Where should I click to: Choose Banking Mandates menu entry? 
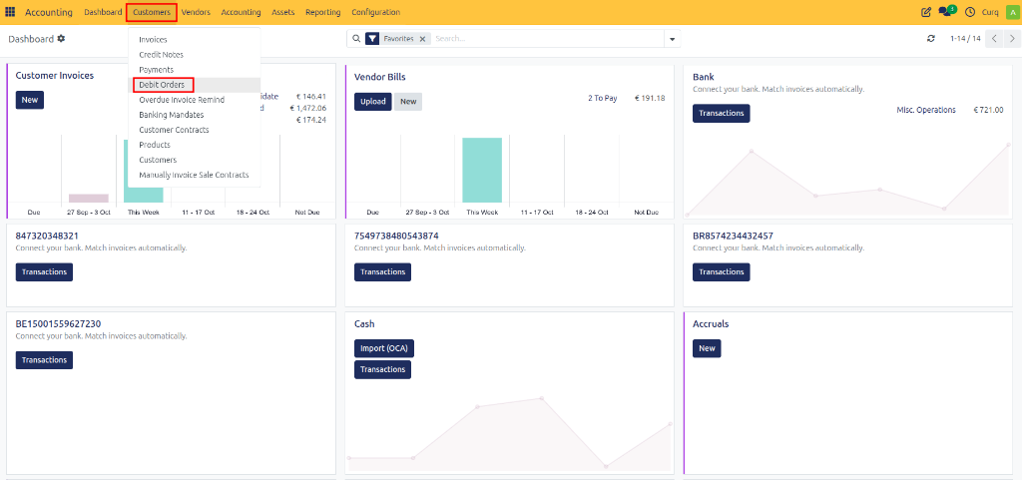point(172,115)
